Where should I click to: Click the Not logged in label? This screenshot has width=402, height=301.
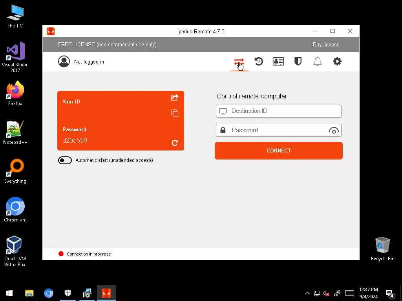coord(89,62)
